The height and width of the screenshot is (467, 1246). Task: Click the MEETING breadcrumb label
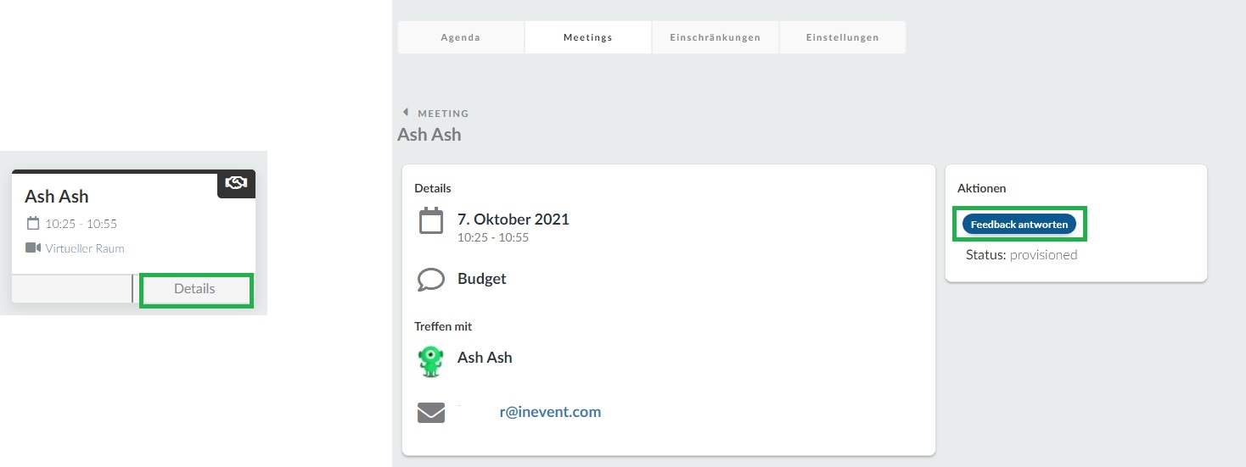(443, 114)
